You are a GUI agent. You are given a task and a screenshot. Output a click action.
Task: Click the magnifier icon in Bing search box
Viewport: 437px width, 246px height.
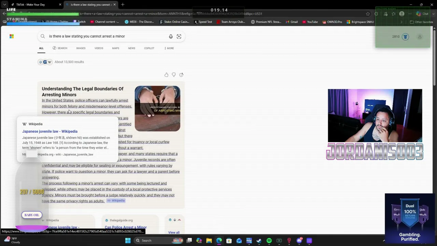point(43,36)
